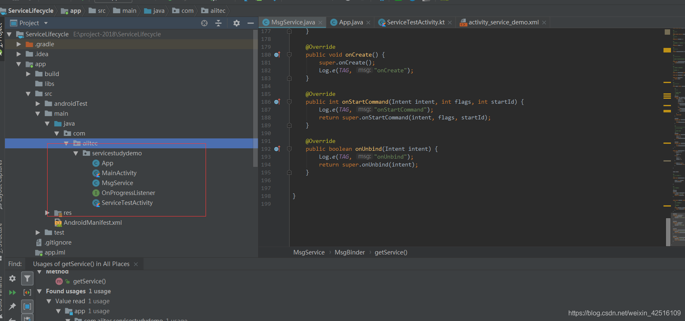Click getService() in editor breadcrumb

click(391, 252)
